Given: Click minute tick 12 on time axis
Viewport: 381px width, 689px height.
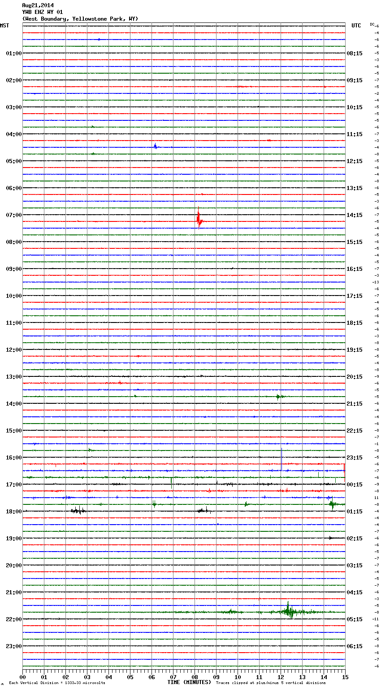Looking at the screenshot, I should [x=281, y=677].
